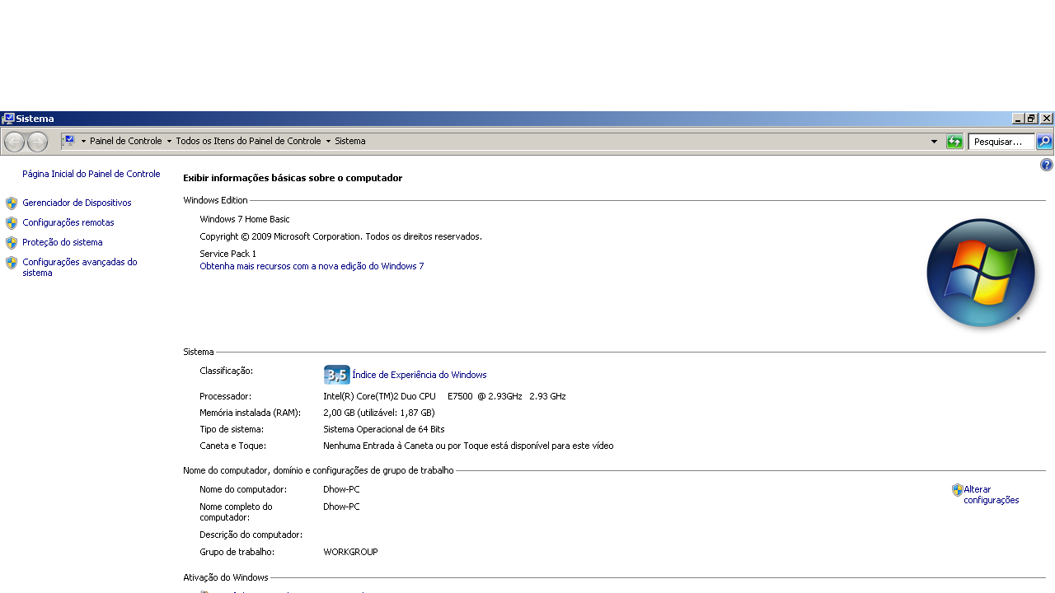Image resolution: width=1055 pixels, height=593 pixels.
Task: Click the shield icon beside Alterar configurações
Action: point(957,489)
